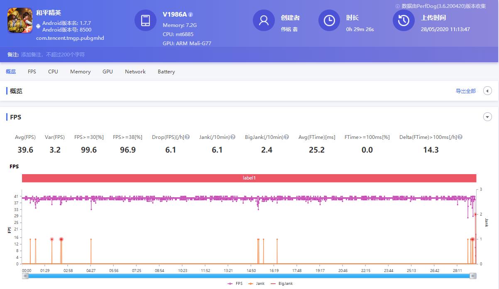The width and height of the screenshot is (499, 289).
Task: Click the 时长 clock icon
Action: click(x=329, y=20)
